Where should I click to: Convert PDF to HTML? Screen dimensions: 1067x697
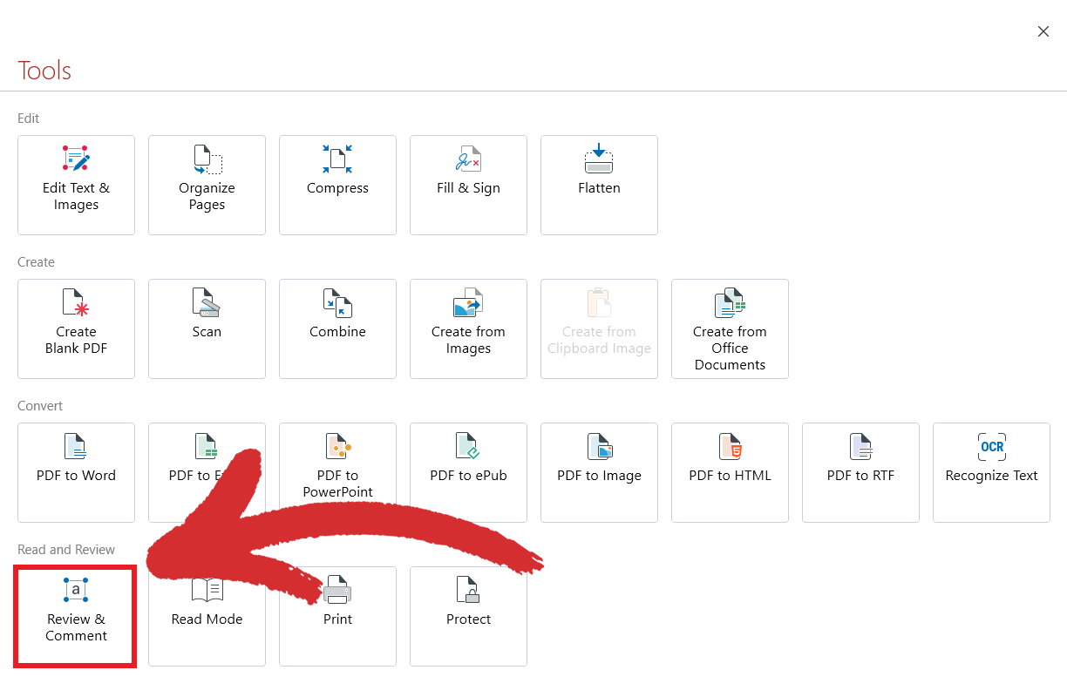[730, 472]
